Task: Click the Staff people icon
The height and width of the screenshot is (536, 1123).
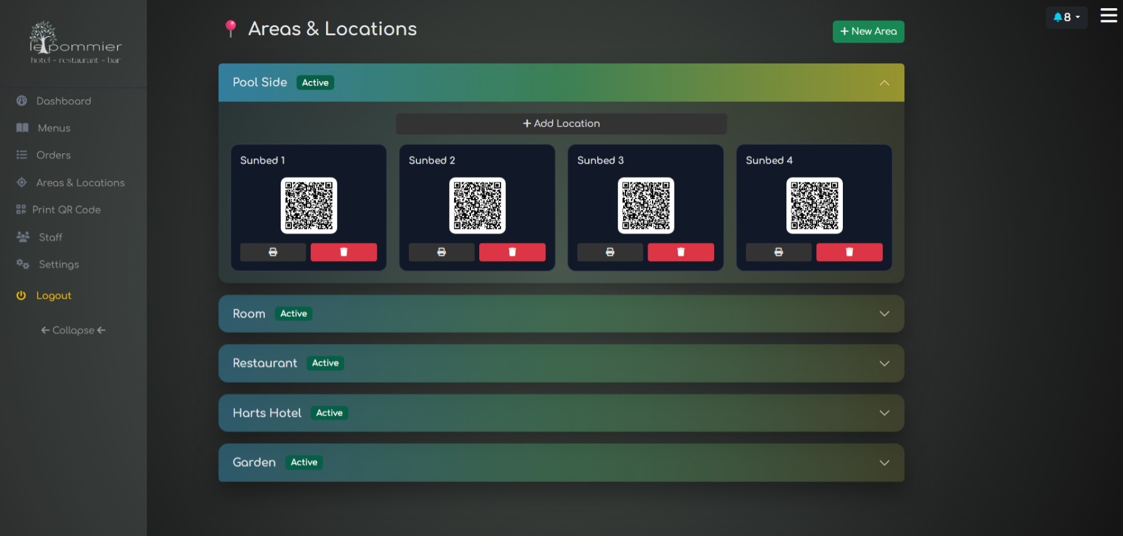Action: point(23,237)
